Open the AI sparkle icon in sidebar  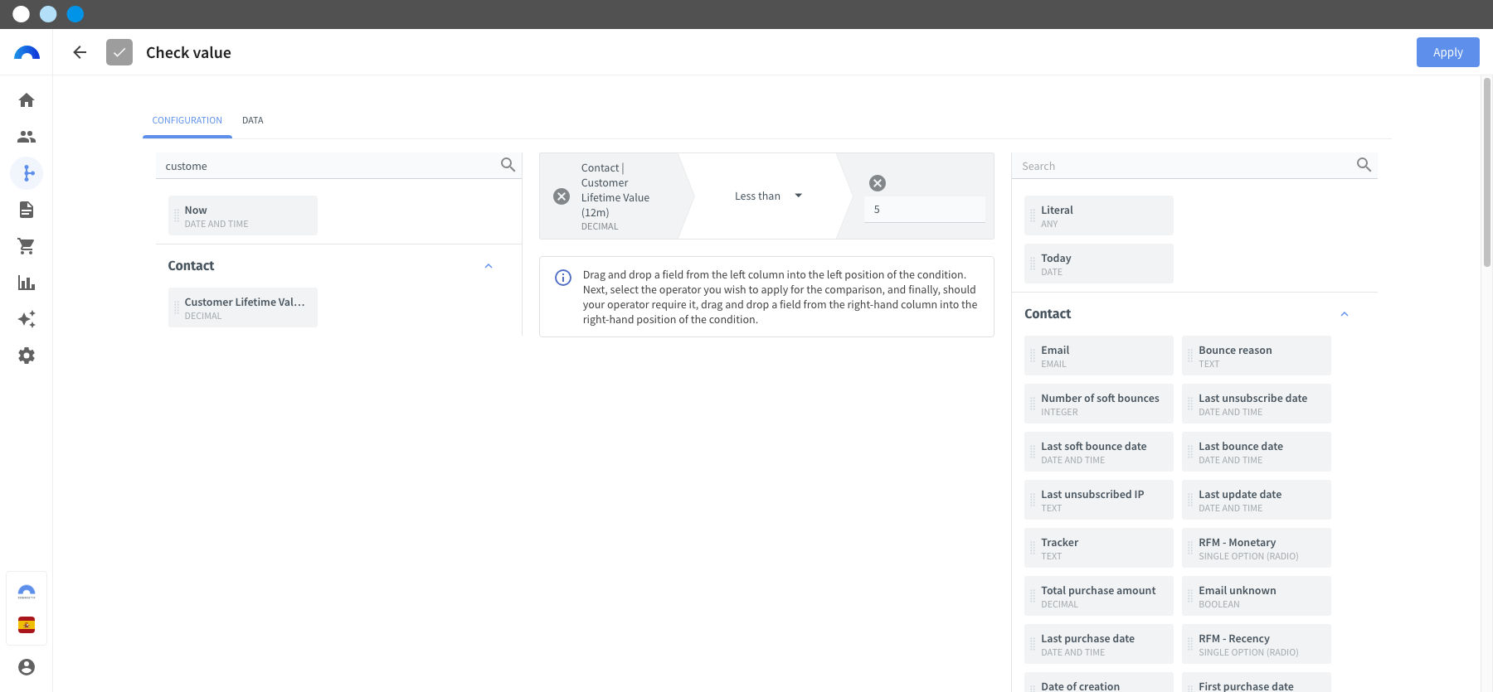pyautogui.click(x=27, y=319)
